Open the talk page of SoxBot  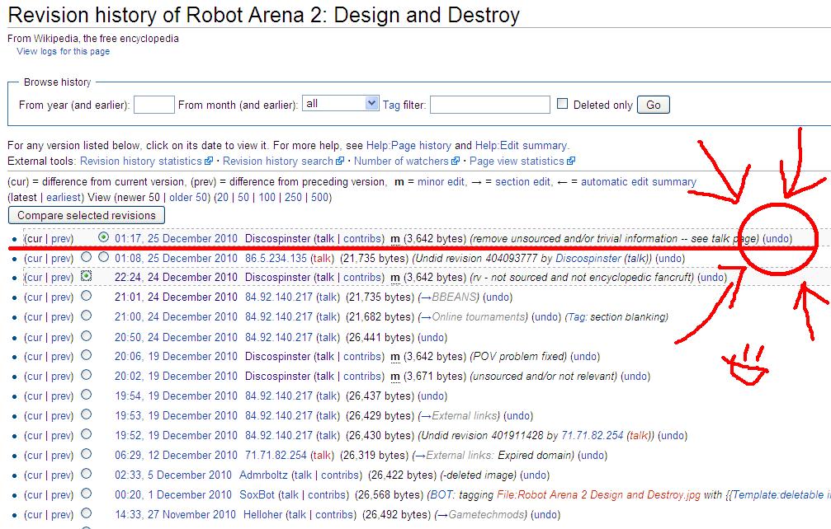[290, 494]
